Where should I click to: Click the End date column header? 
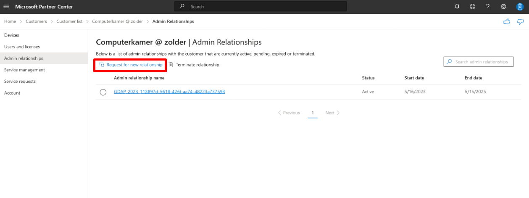click(474, 78)
